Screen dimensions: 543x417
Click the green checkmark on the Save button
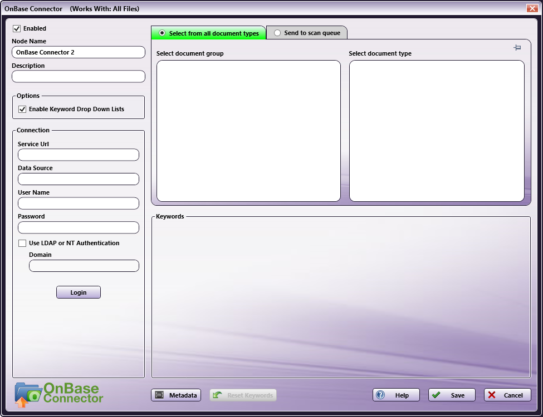(436, 395)
